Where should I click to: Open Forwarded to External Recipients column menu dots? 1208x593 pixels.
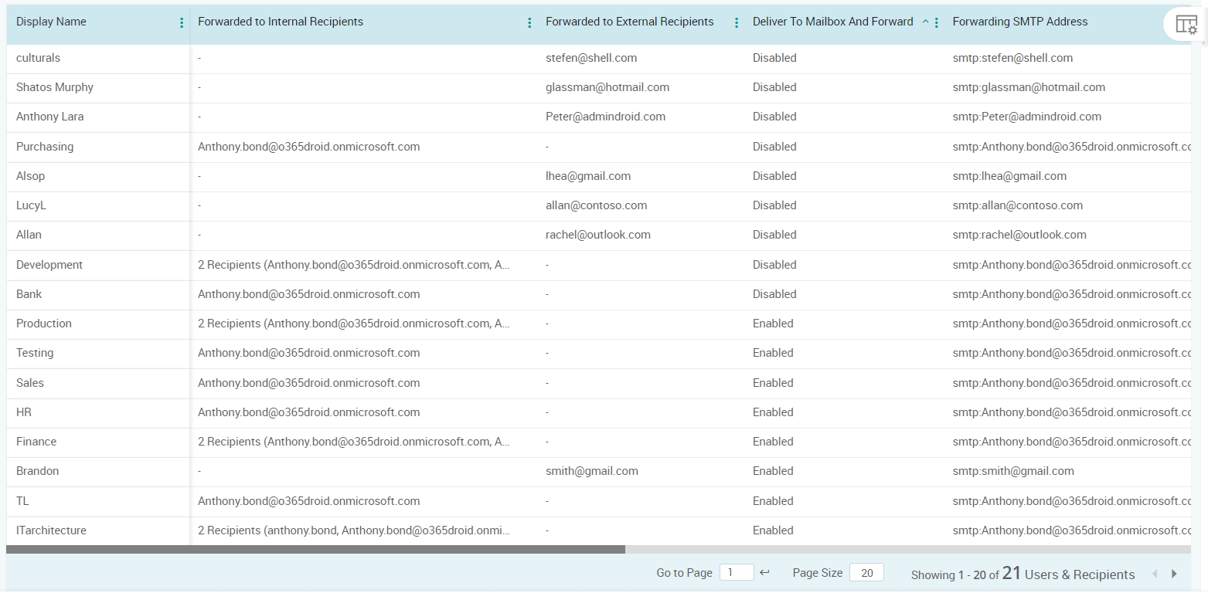737,23
